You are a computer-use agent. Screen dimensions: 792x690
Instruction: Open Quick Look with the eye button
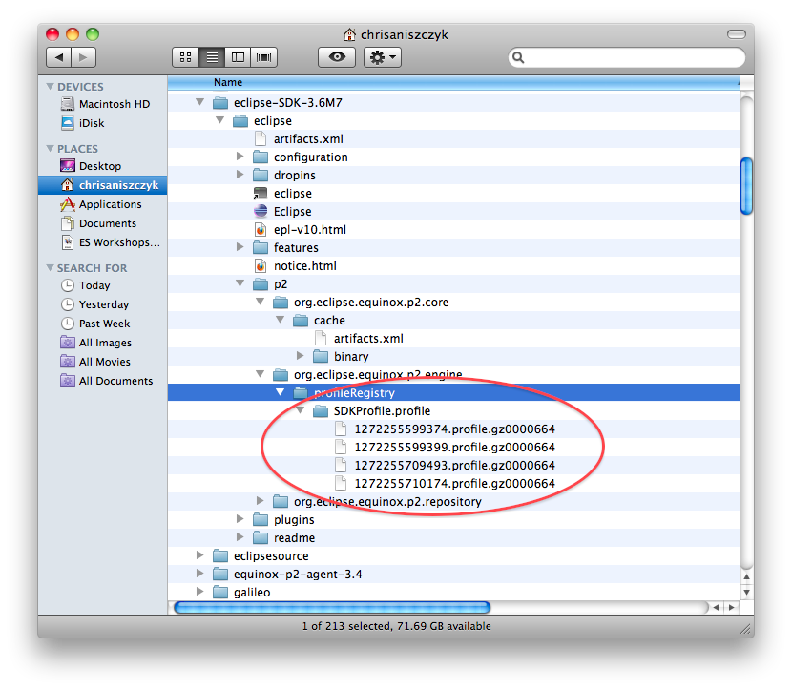tap(337, 57)
